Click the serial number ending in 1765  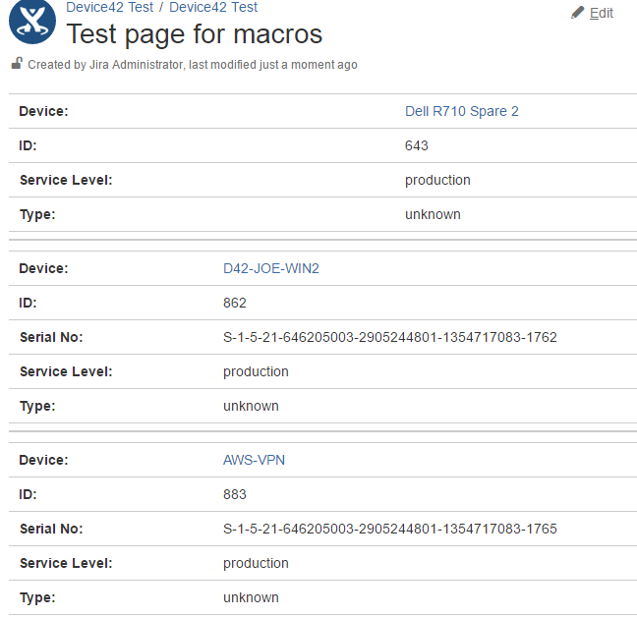tap(389, 529)
